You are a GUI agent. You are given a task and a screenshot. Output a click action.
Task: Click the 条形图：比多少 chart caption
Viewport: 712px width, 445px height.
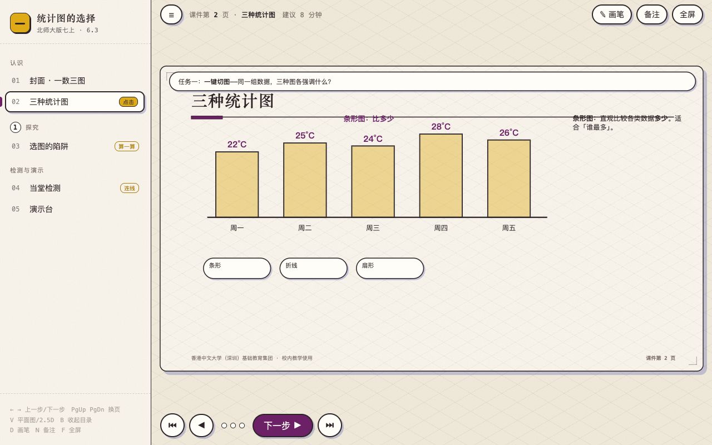click(x=369, y=118)
